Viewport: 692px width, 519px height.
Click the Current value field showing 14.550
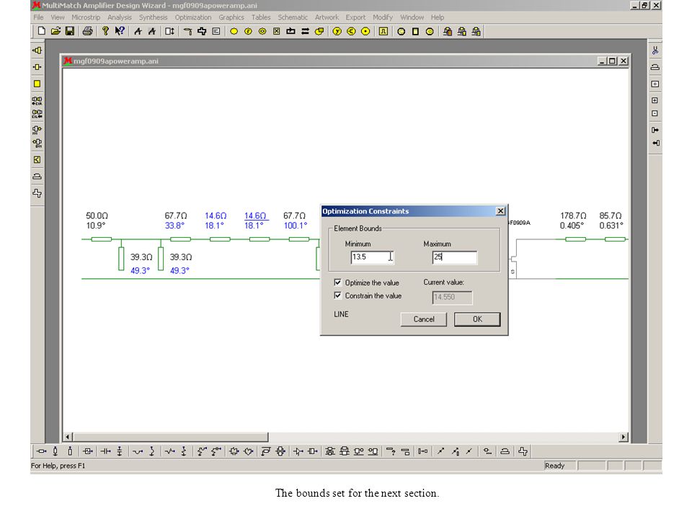coord(452,298)
